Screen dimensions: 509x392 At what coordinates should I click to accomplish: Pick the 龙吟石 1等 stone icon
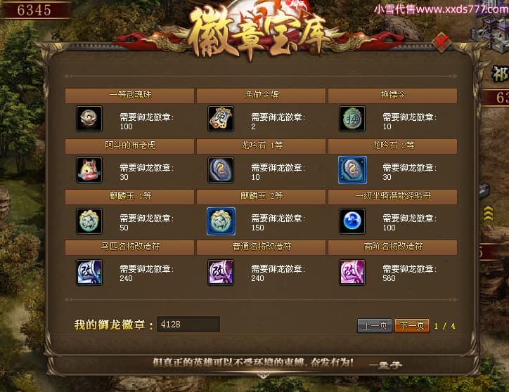(x=221, y=170)
